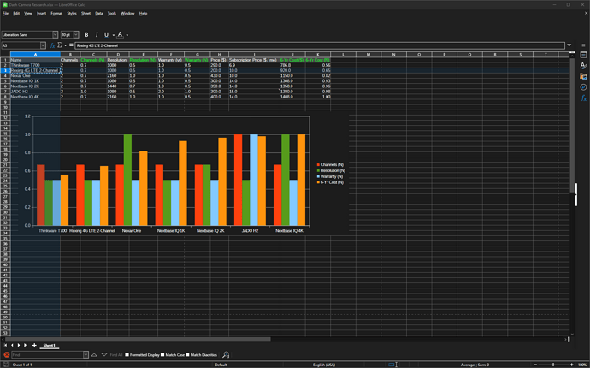The image size is (590, 368).
Task: Toggle Bold formatting
Action: [86, 34]
